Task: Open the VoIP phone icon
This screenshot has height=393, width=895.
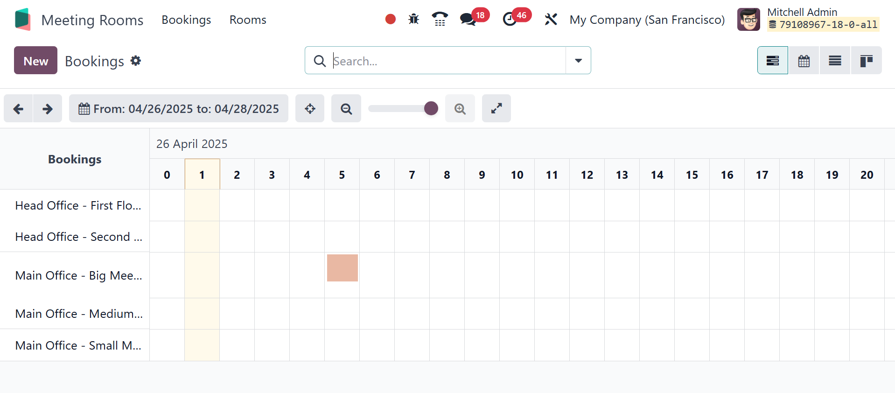Action: tap(440, 19)
